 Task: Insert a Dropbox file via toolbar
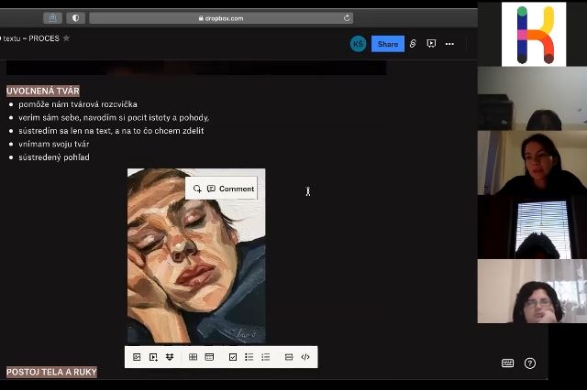coord(170,357)
